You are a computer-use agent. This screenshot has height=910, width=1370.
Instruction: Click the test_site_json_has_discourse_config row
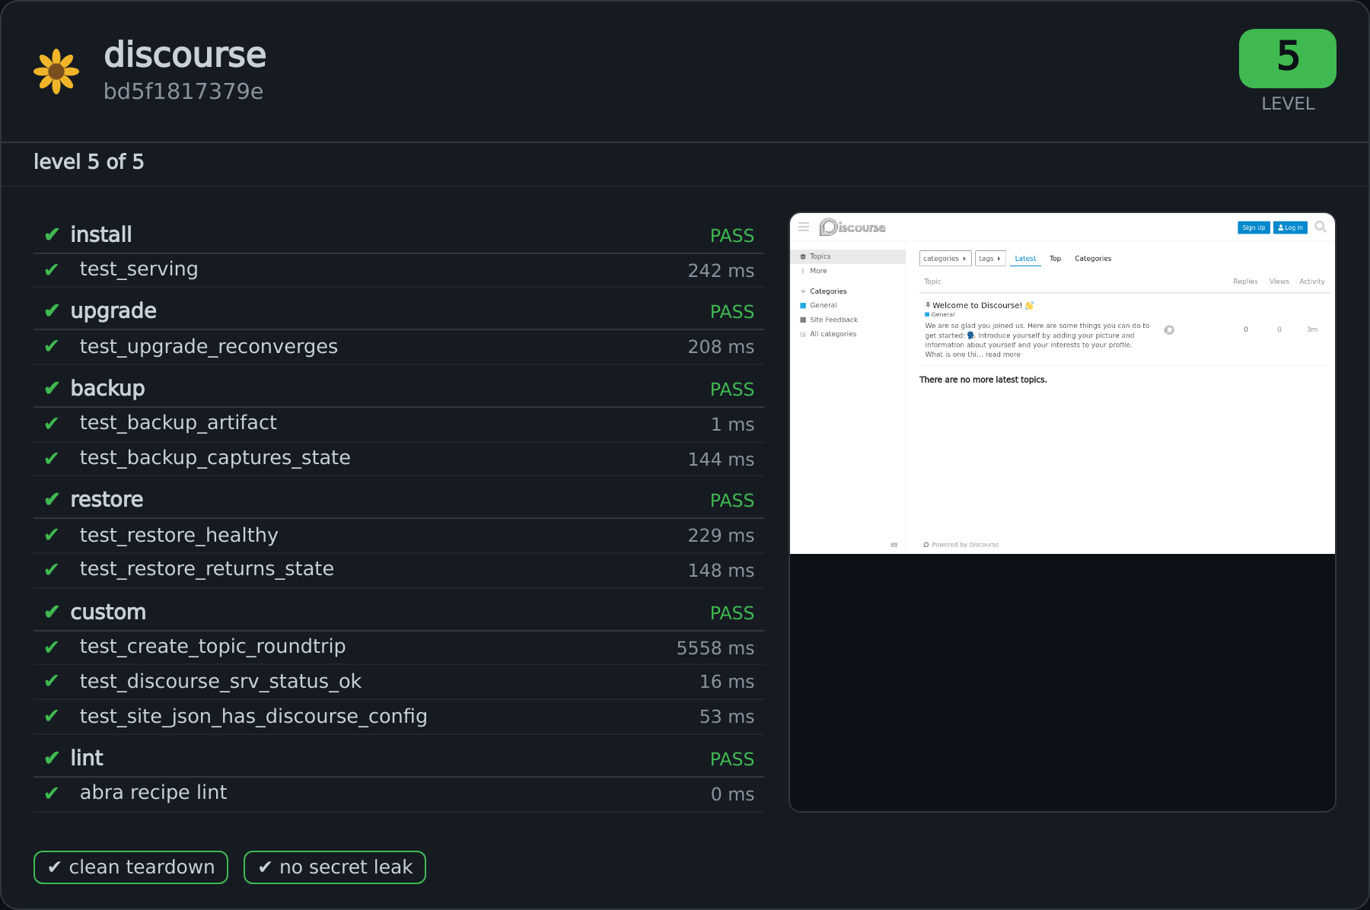point(399,717)
